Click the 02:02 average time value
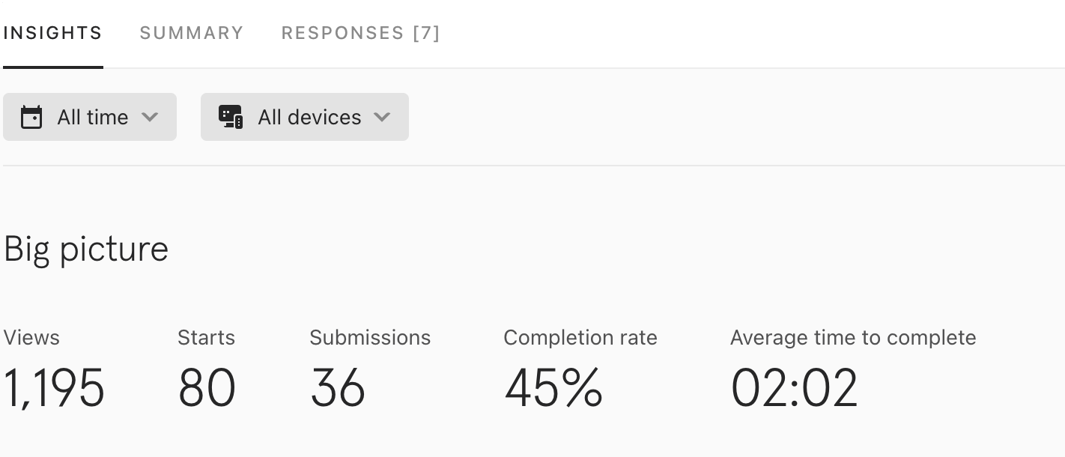 [x=795, y=388]
